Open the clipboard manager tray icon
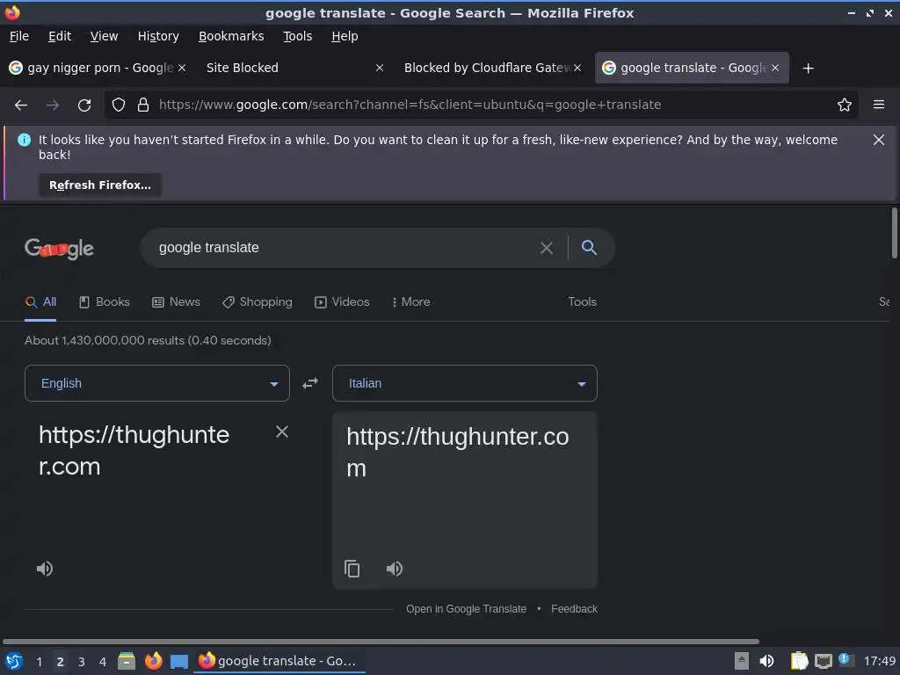 (x=799, y=661)
